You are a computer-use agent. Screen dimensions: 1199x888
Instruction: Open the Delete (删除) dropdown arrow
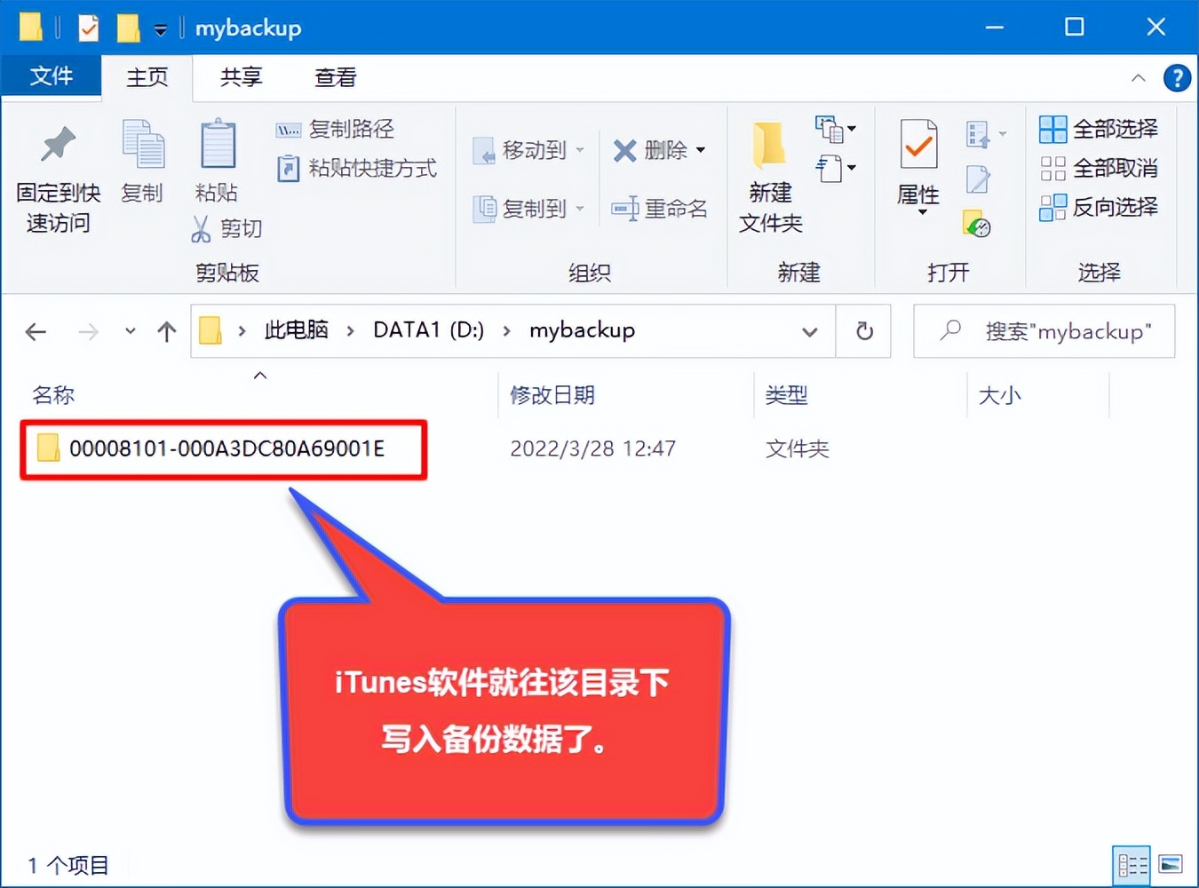click(698, 151)
